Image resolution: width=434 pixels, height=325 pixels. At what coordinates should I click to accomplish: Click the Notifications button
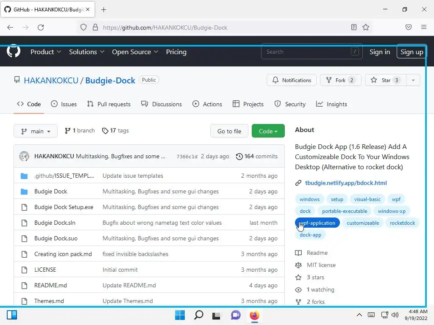click(292, 80)
